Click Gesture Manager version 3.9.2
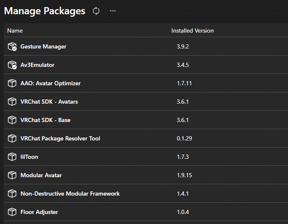This screenshot has height=224, width=288. (x=183, y=46)
